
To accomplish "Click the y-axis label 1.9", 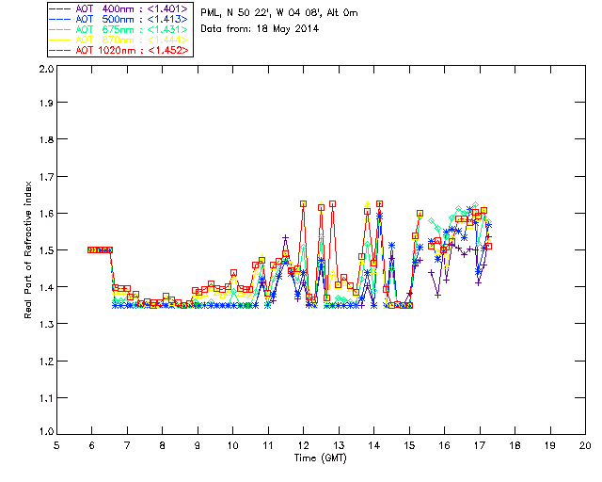I will click(46, 103).
